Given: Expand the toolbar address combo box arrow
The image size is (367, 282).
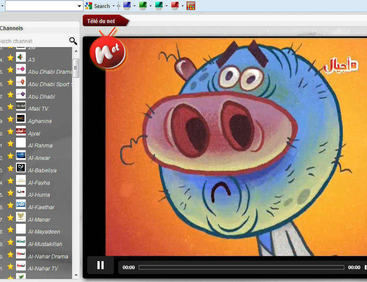Looking at the screenshot, I should pyautogui.click(x=79, y=6).
